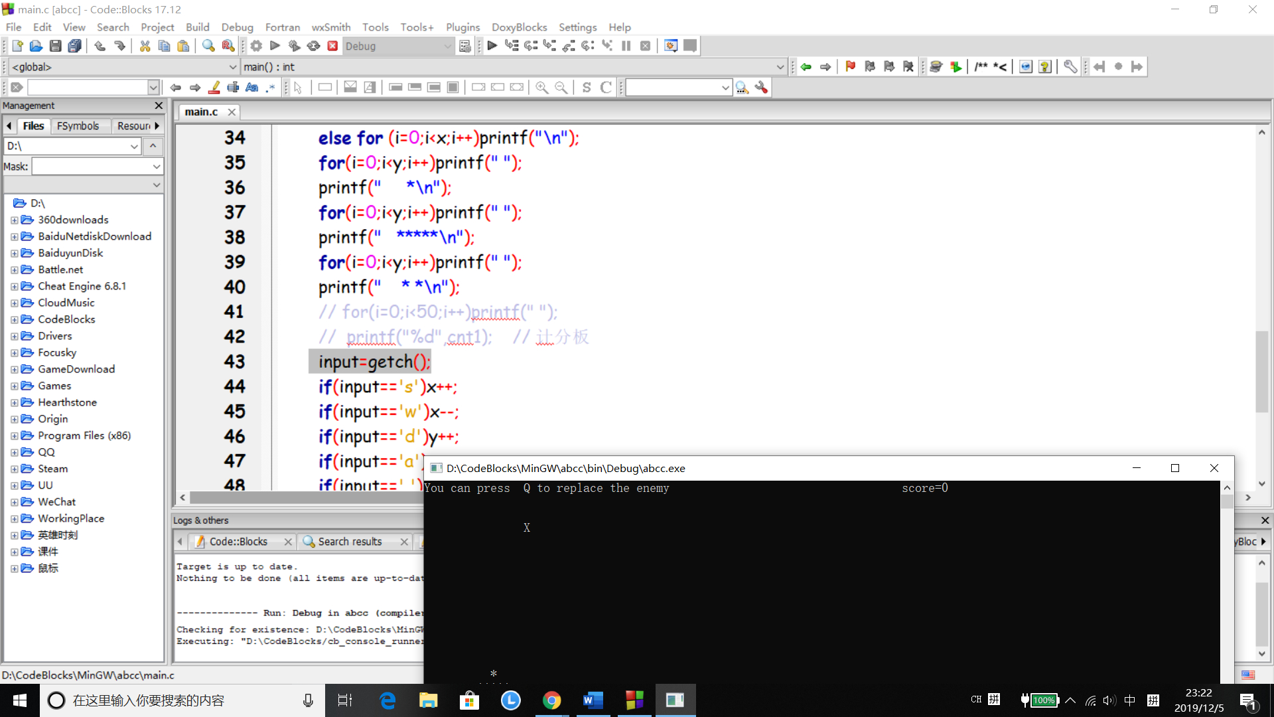Click the editor vertical scrollbar thumb
The height and width of the screenshot is (717, 1274).
[x=1261, y=372]
